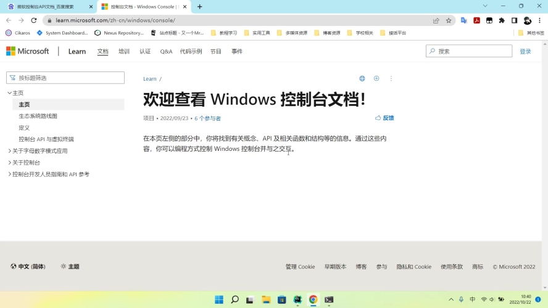Click 登录 to sign in
The width and height of the screenshot is (548, 308).
[x=525, y=52]
